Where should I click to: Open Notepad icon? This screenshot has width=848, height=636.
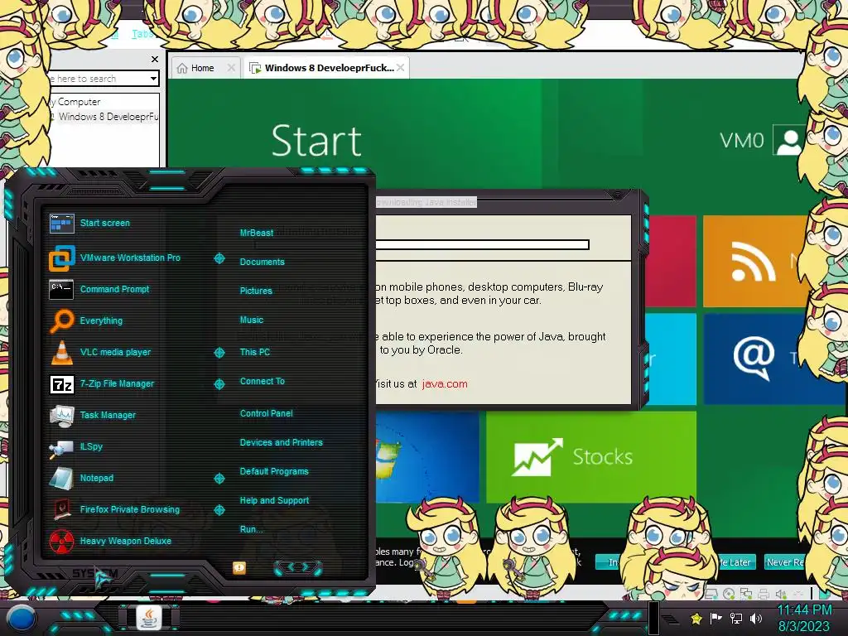(x=61, y=478)
